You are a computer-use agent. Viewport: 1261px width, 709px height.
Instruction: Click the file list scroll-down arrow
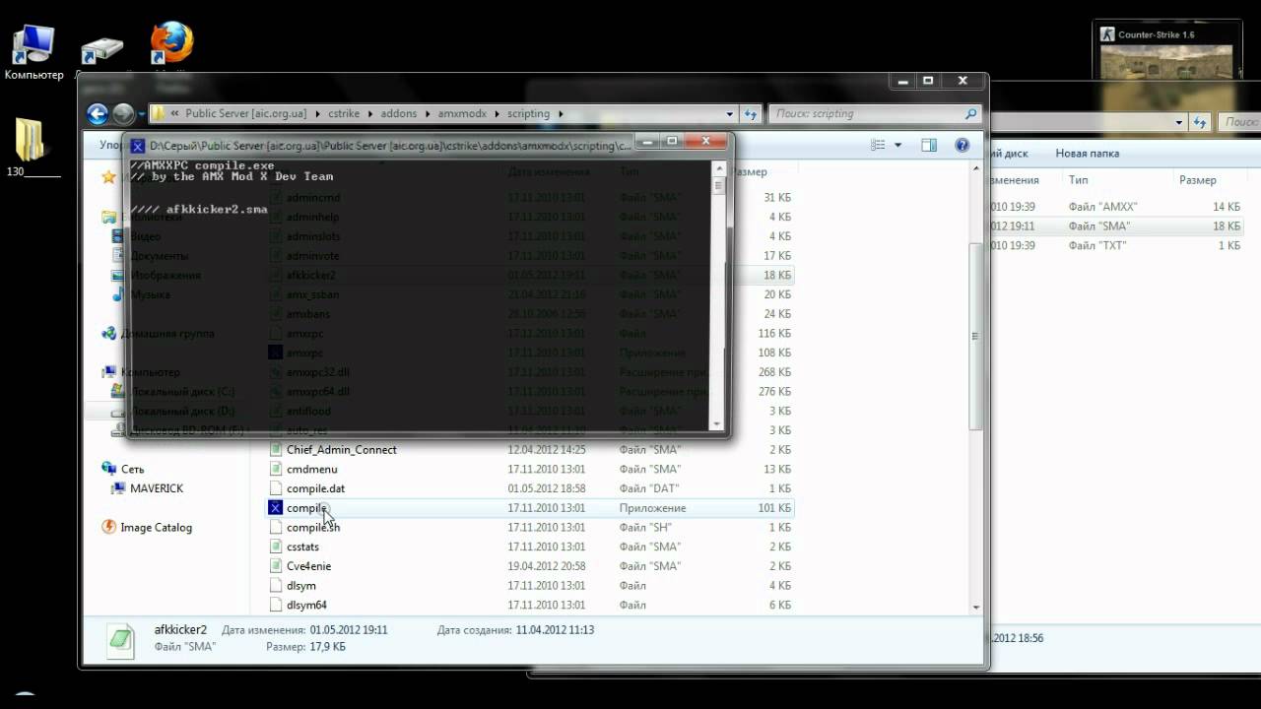(975, 608)
